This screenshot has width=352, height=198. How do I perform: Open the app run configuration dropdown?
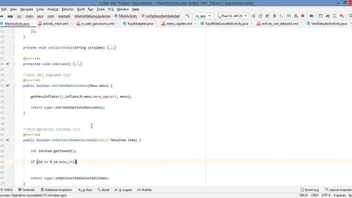tap(203, 16)
